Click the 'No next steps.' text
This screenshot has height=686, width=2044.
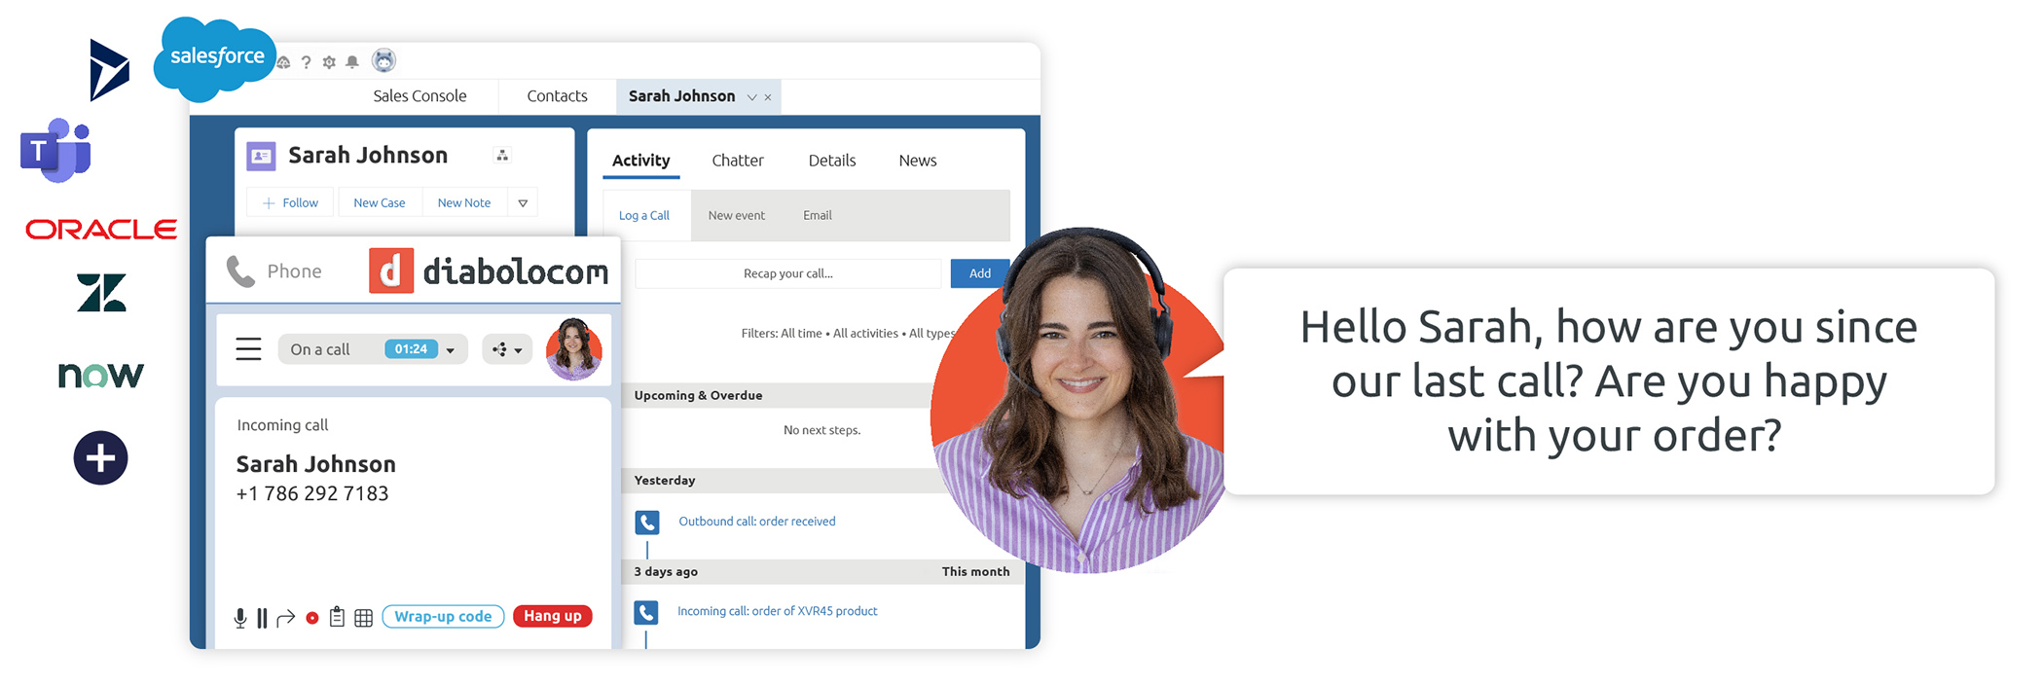pos(822,430)
